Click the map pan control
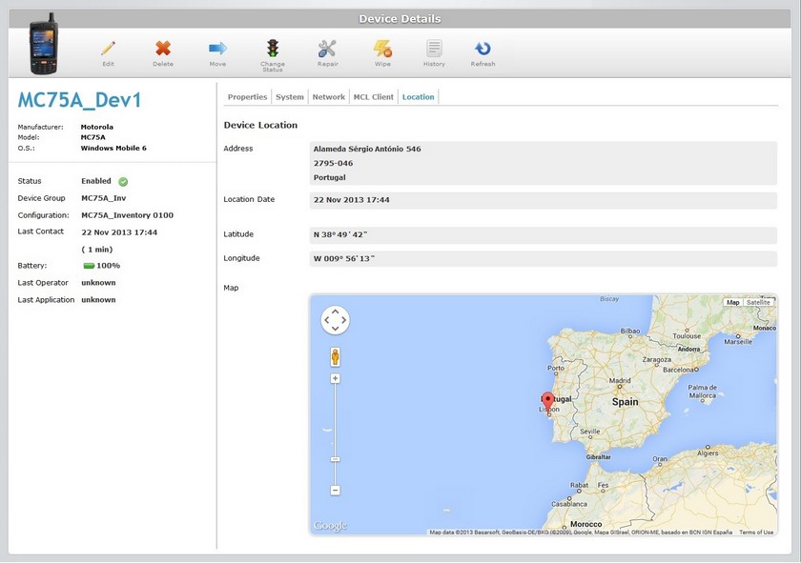 pos(335,320)
